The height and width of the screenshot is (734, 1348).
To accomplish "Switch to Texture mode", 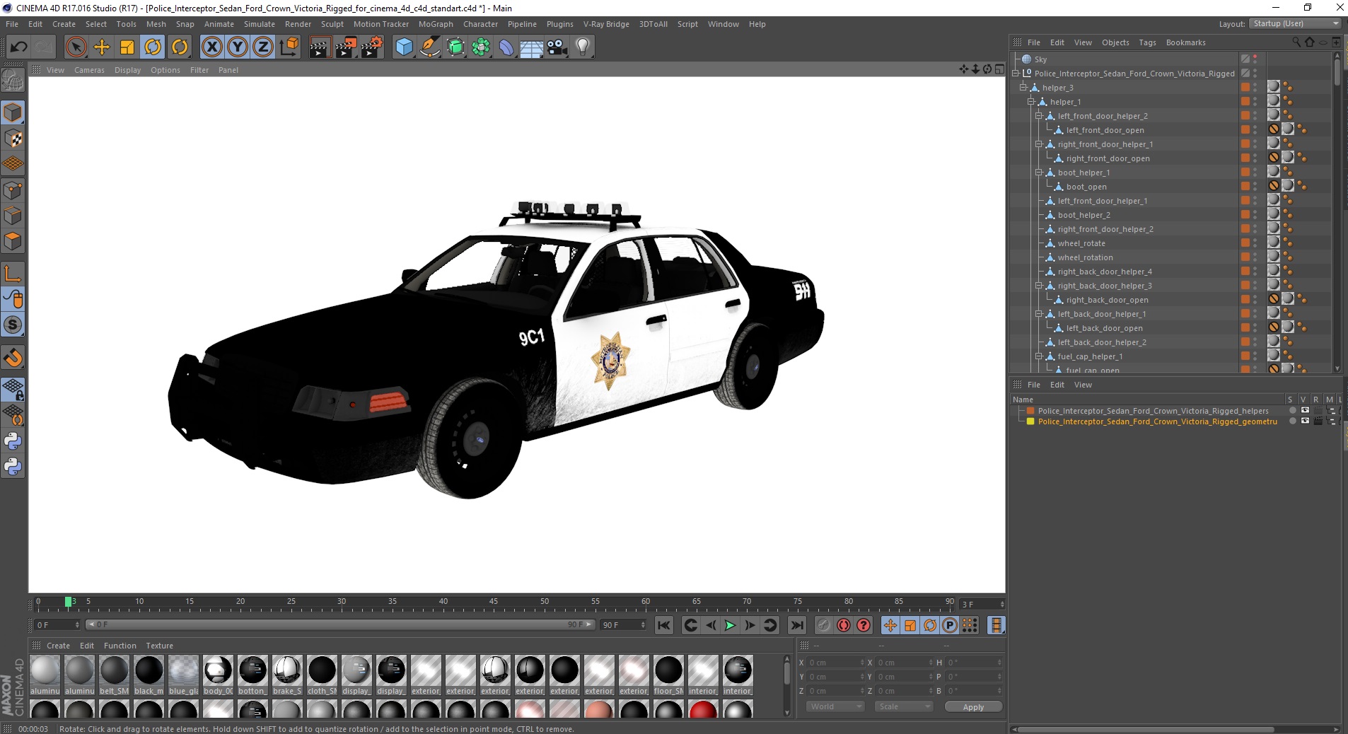I will pos(13,139).
